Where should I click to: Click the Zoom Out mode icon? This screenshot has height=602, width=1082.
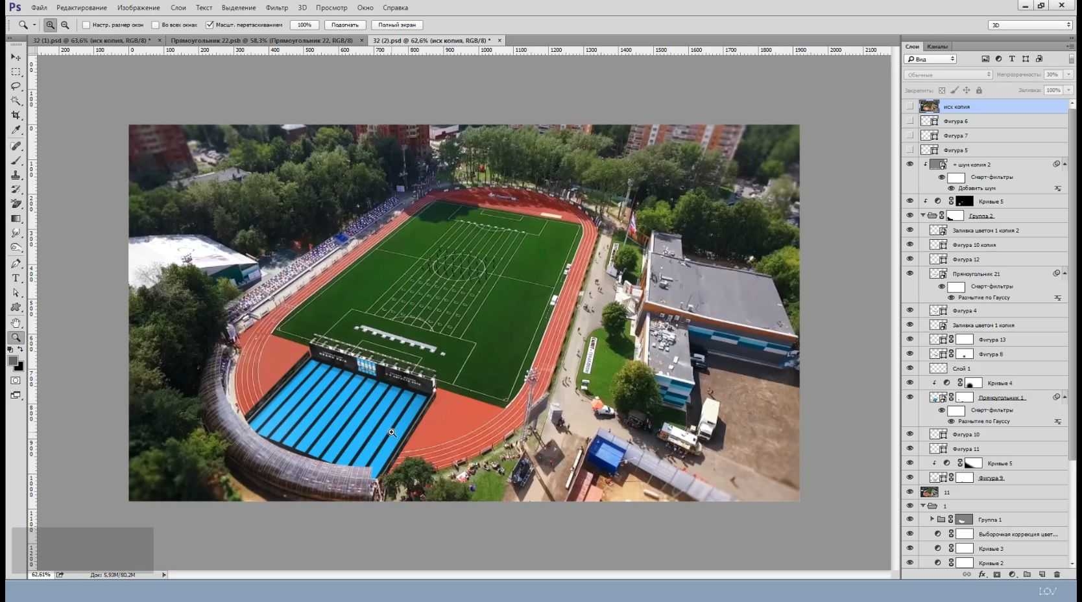coord(65,25)
